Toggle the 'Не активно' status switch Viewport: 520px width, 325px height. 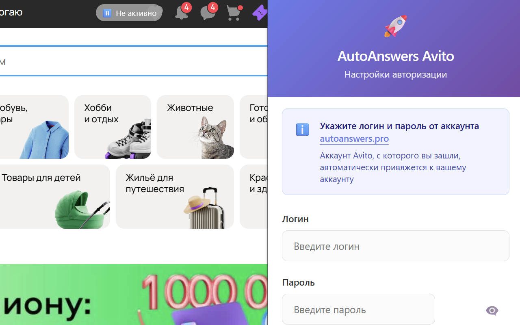click(x=129, y=13)
